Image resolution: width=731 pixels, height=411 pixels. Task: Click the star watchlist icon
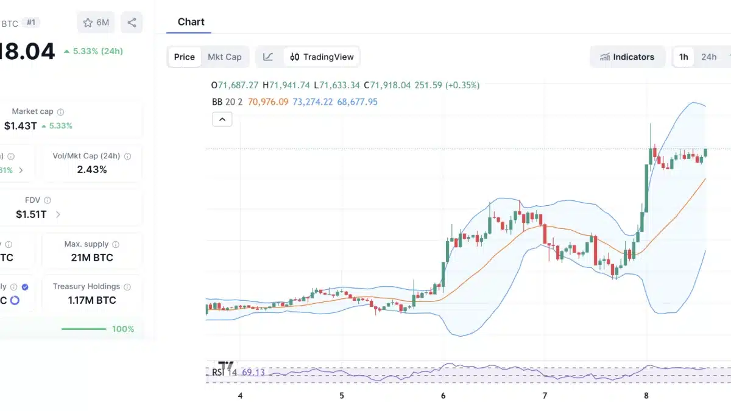86,21
